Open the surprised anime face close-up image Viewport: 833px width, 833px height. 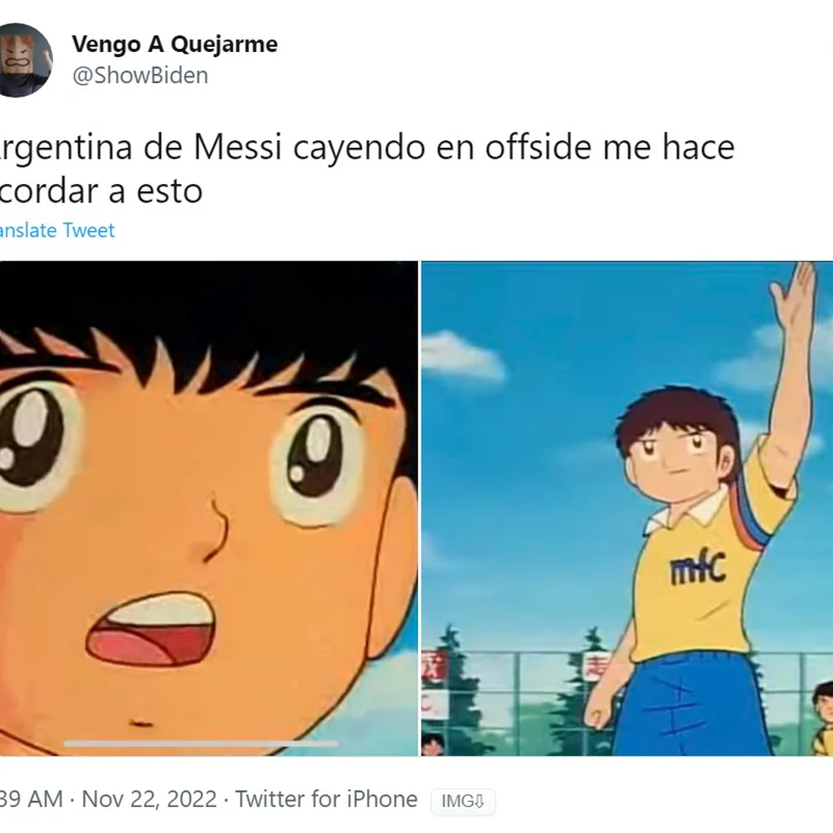pyautogui.click(x=209, y=508)
